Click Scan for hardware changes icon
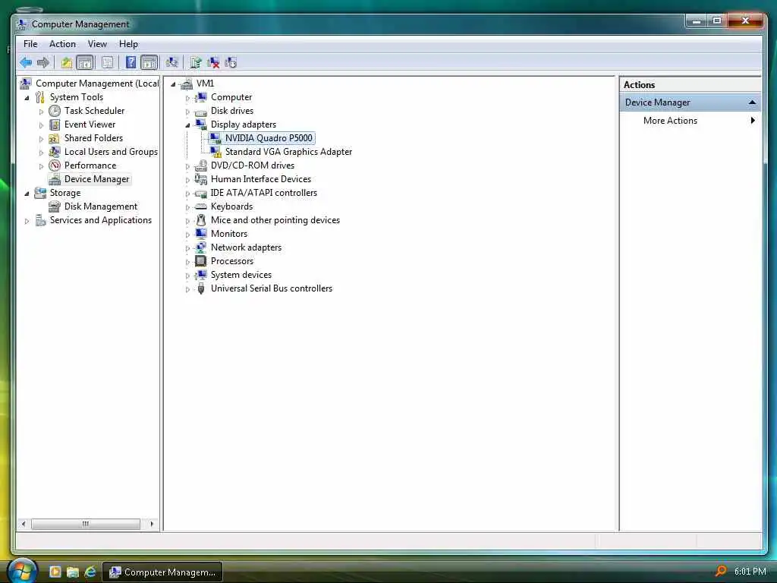 click(x=172, y=62)
